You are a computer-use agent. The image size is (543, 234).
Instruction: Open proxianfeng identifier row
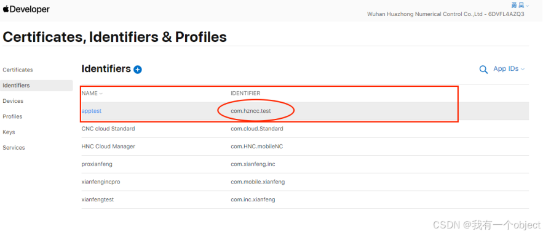pyautogui.click(x=305, y=164)
